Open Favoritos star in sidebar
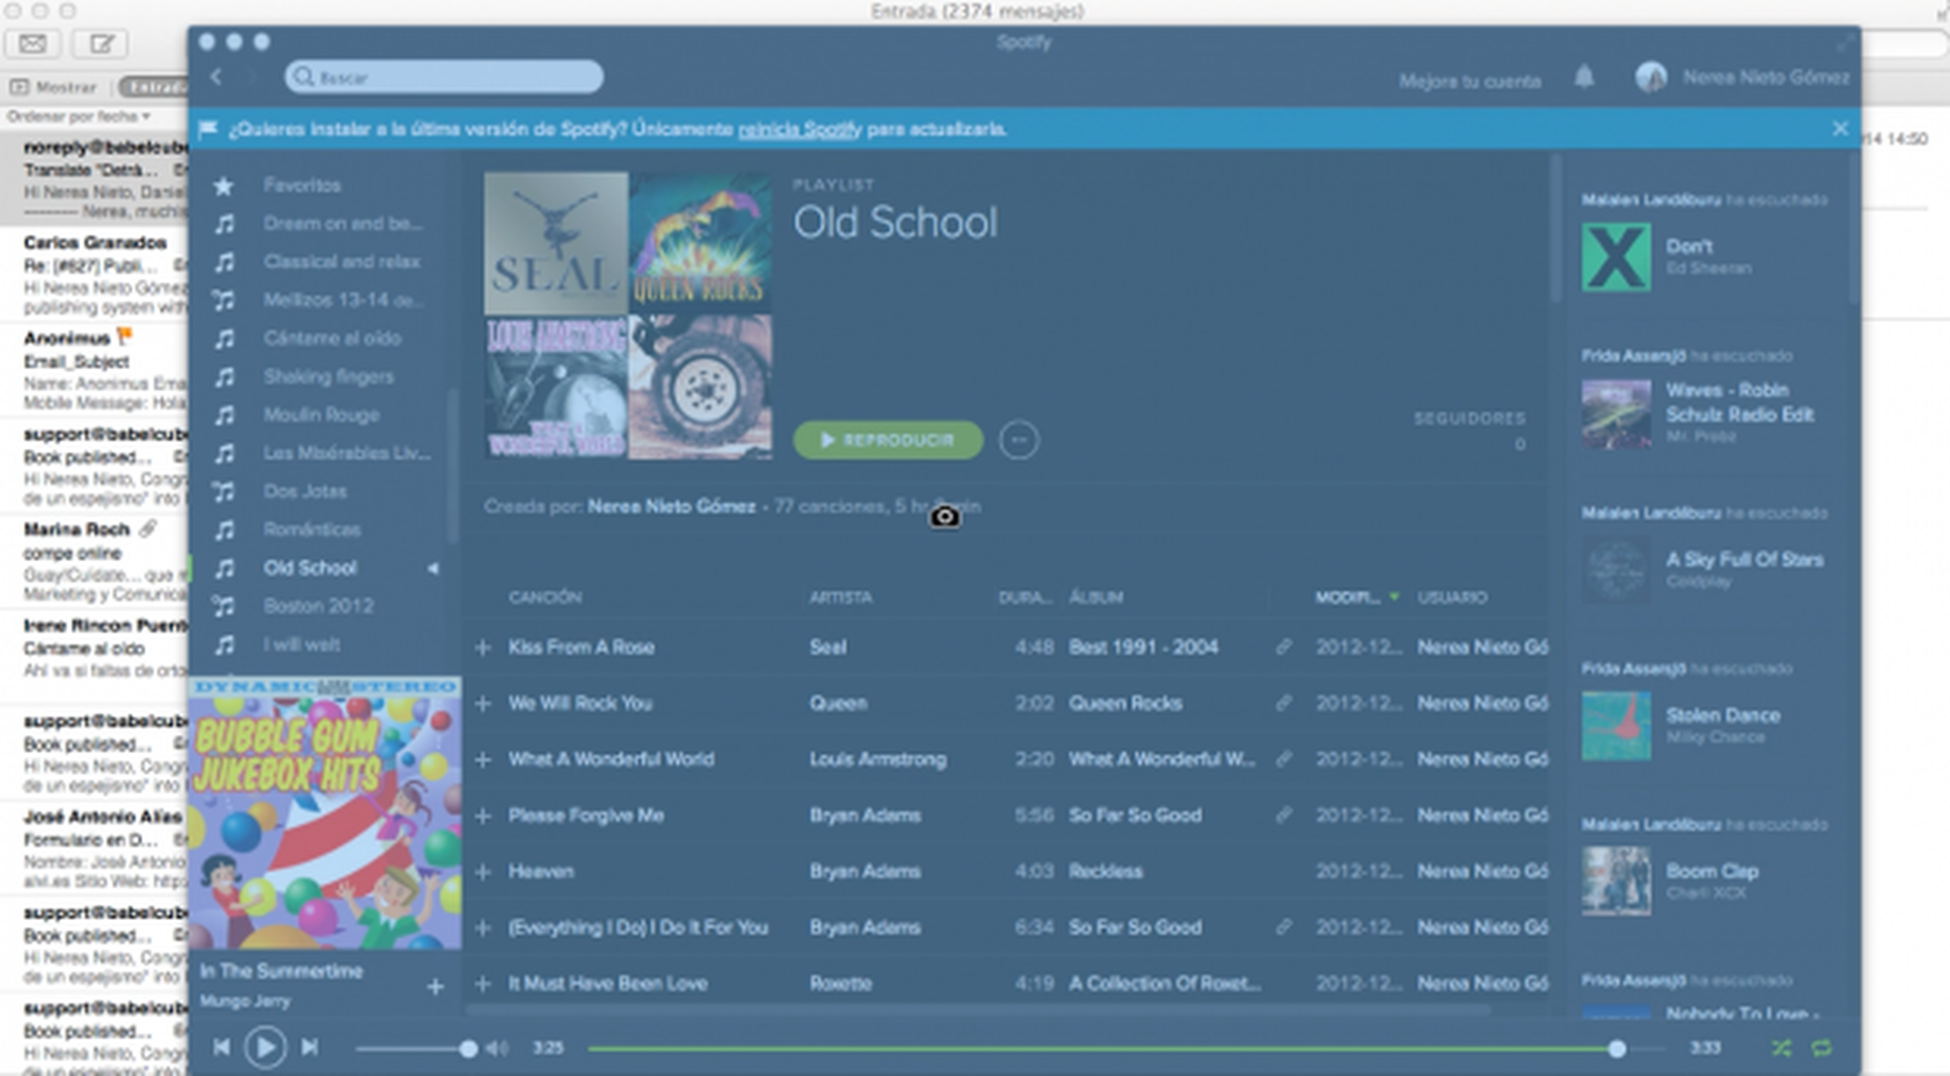 pyautogui.click(x=223, y=185)
